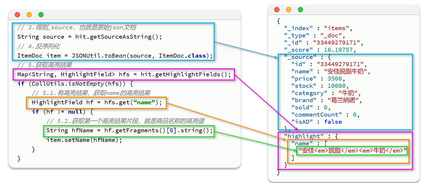421x183 pixels.
Task: Click the item.setName(hfName) line
Action: pos(84,140)
